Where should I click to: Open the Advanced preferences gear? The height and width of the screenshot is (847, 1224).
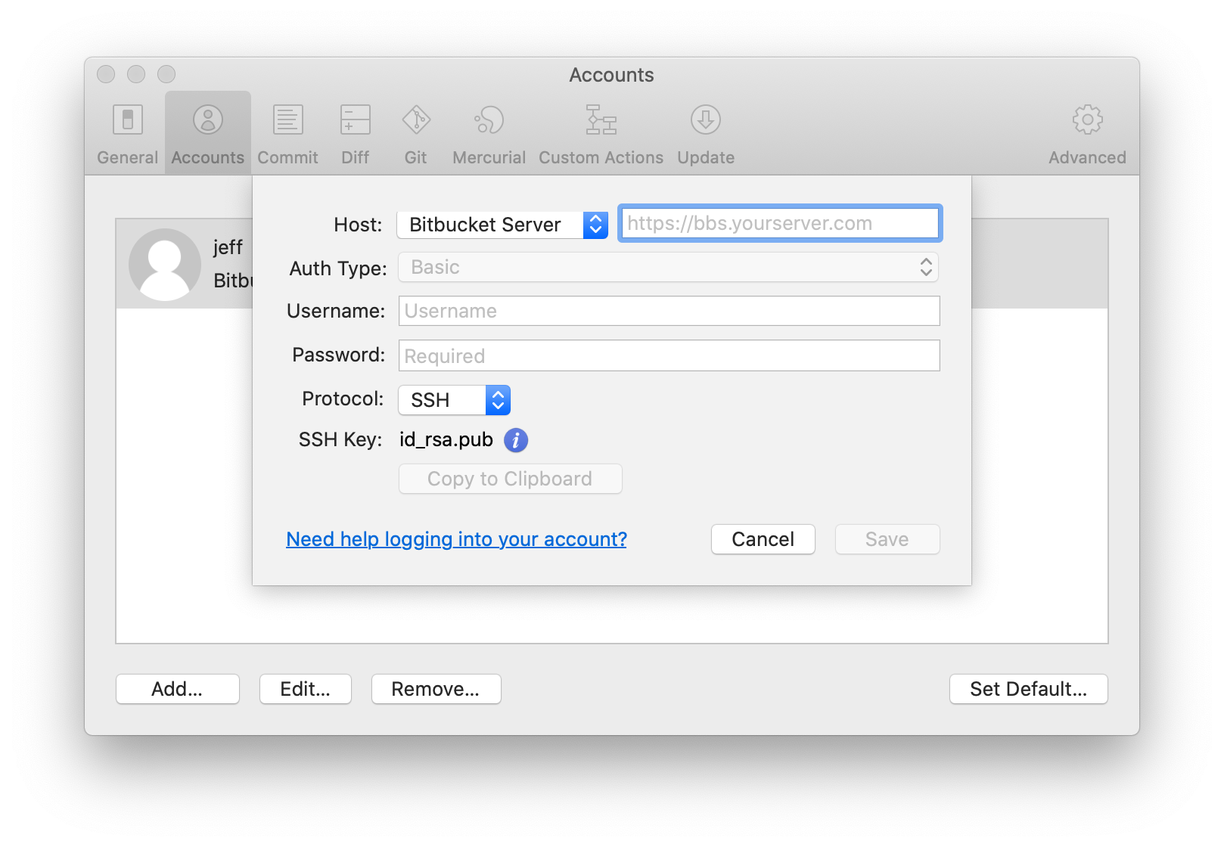point(1087,135)
